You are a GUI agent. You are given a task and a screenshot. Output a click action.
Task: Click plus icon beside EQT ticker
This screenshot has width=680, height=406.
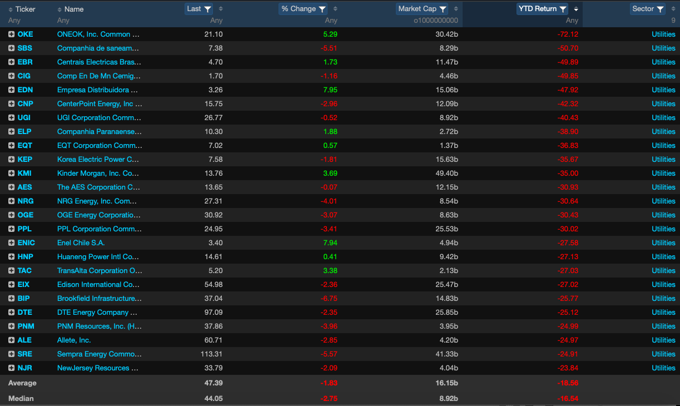tap(11, 146)
